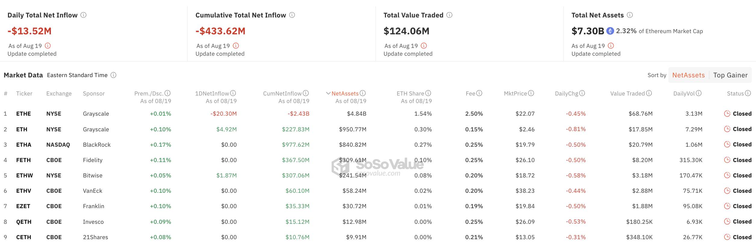Click info icon on 1DNetInflow column header
756x247 pixels.
[x=233, y=93]
